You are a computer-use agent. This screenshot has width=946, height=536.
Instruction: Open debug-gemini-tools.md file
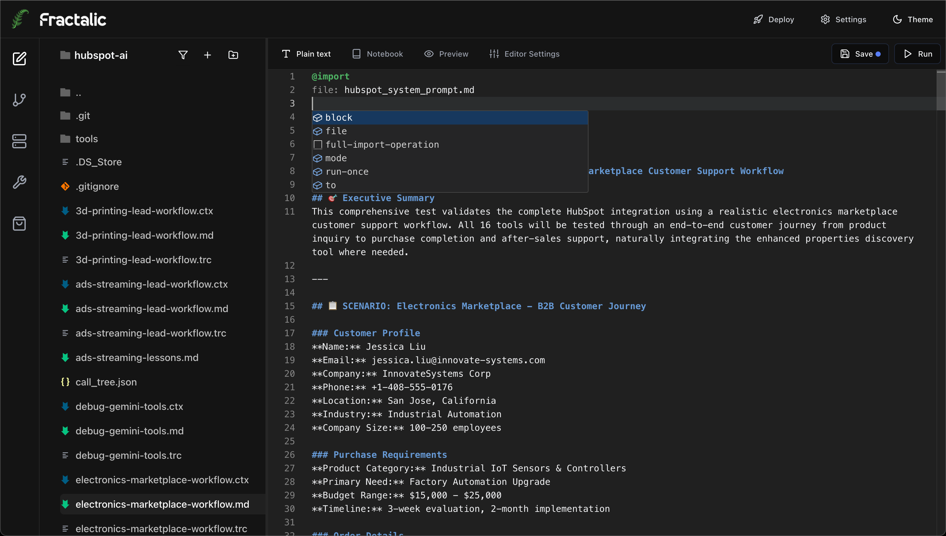(122, 431)
